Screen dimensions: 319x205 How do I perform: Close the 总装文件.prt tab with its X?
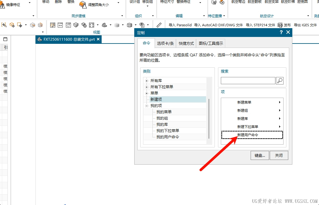tap(98, 39)
